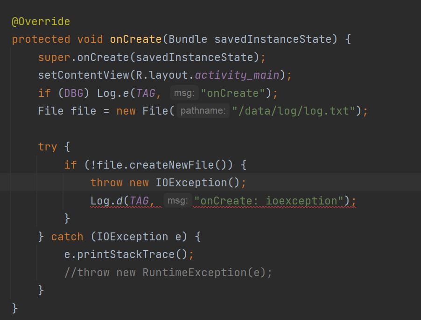Click msg: hint in Log.d call

pos(177,200)
